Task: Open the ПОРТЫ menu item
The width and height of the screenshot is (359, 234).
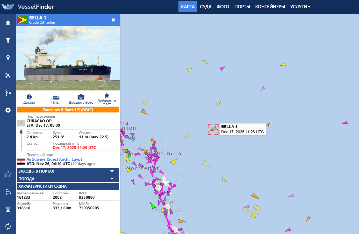Action: pos(242,7)
